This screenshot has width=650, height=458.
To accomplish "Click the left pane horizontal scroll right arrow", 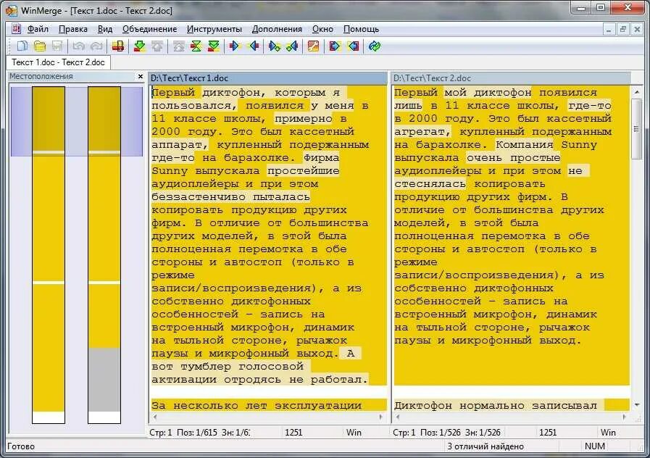I will [x=381, y=417].
